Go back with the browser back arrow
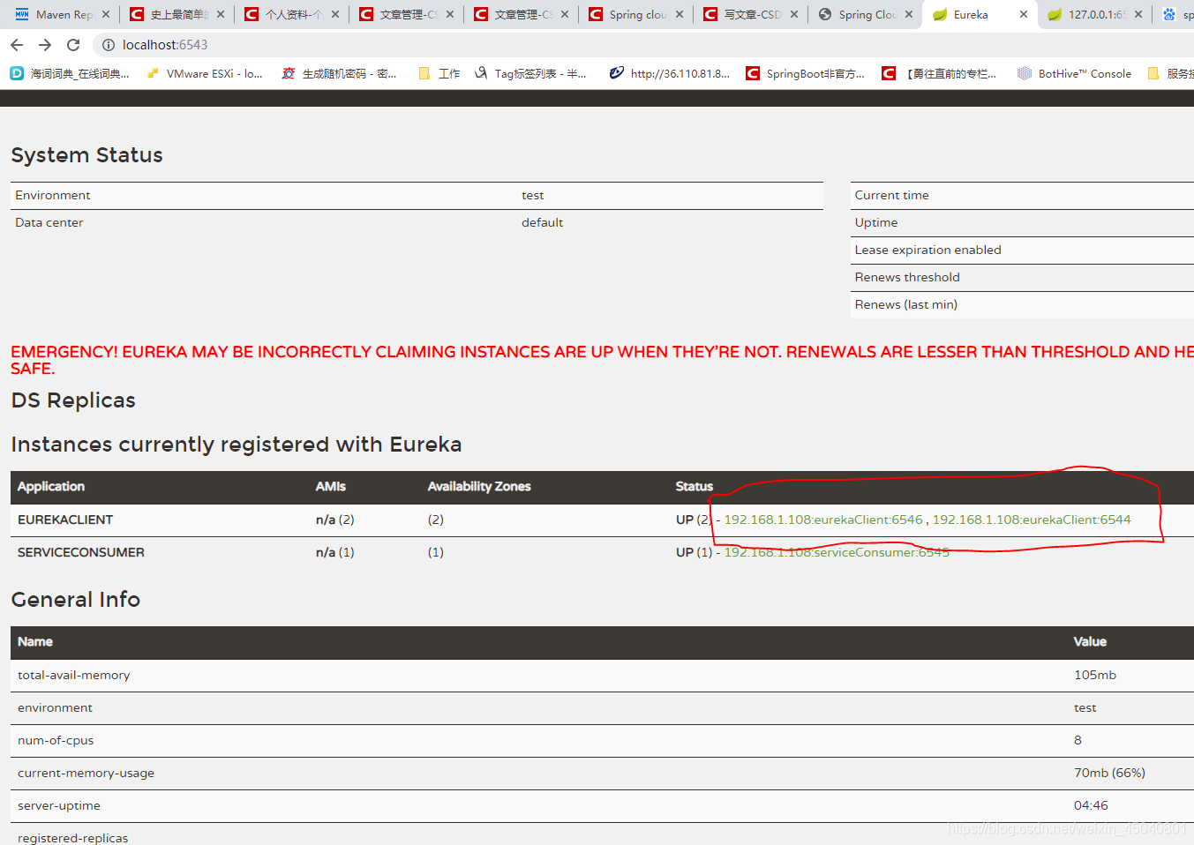Viewport: 1194px width, 845px height. [17, 45]
